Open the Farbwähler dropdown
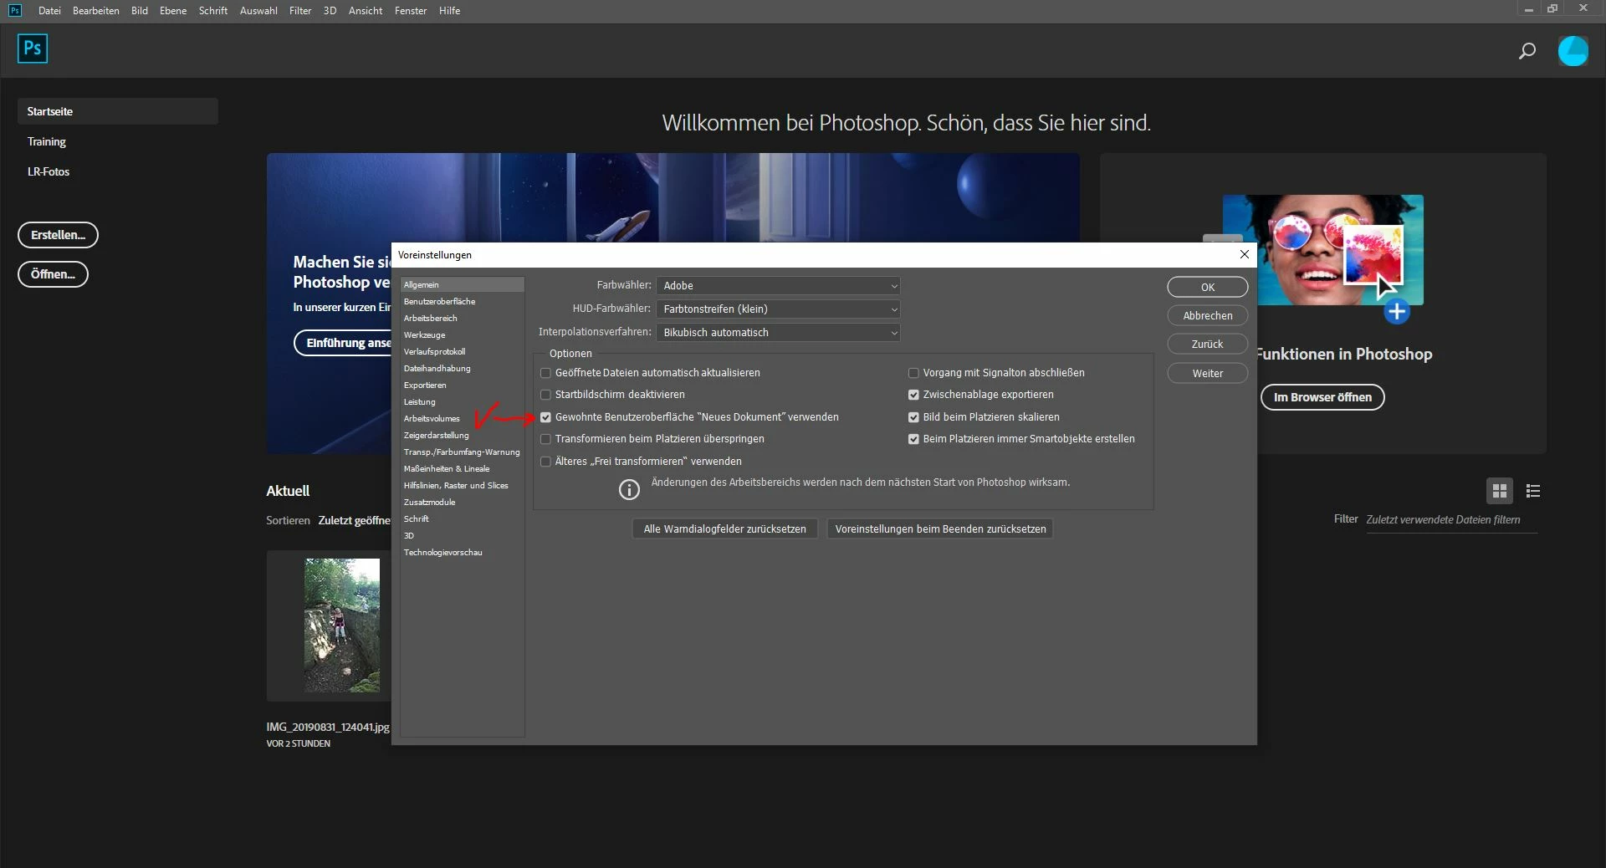The image size is (1606, 868). 778,286
